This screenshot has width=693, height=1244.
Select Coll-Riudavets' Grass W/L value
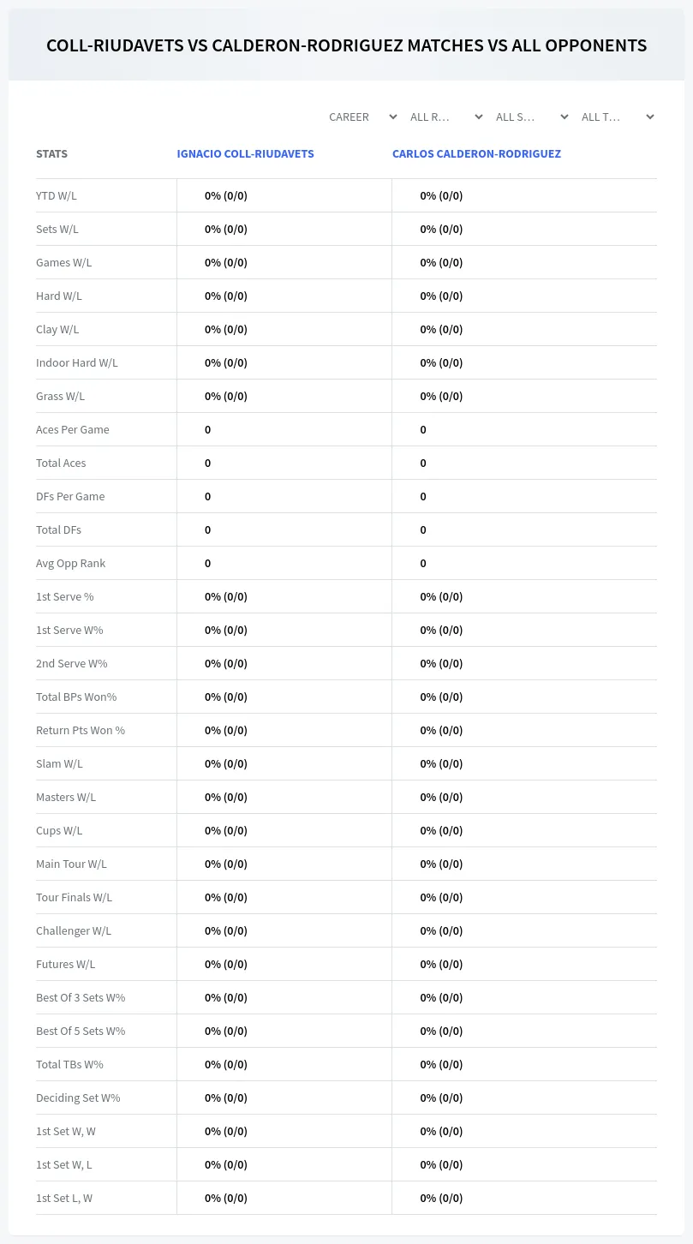click(226, 396)
